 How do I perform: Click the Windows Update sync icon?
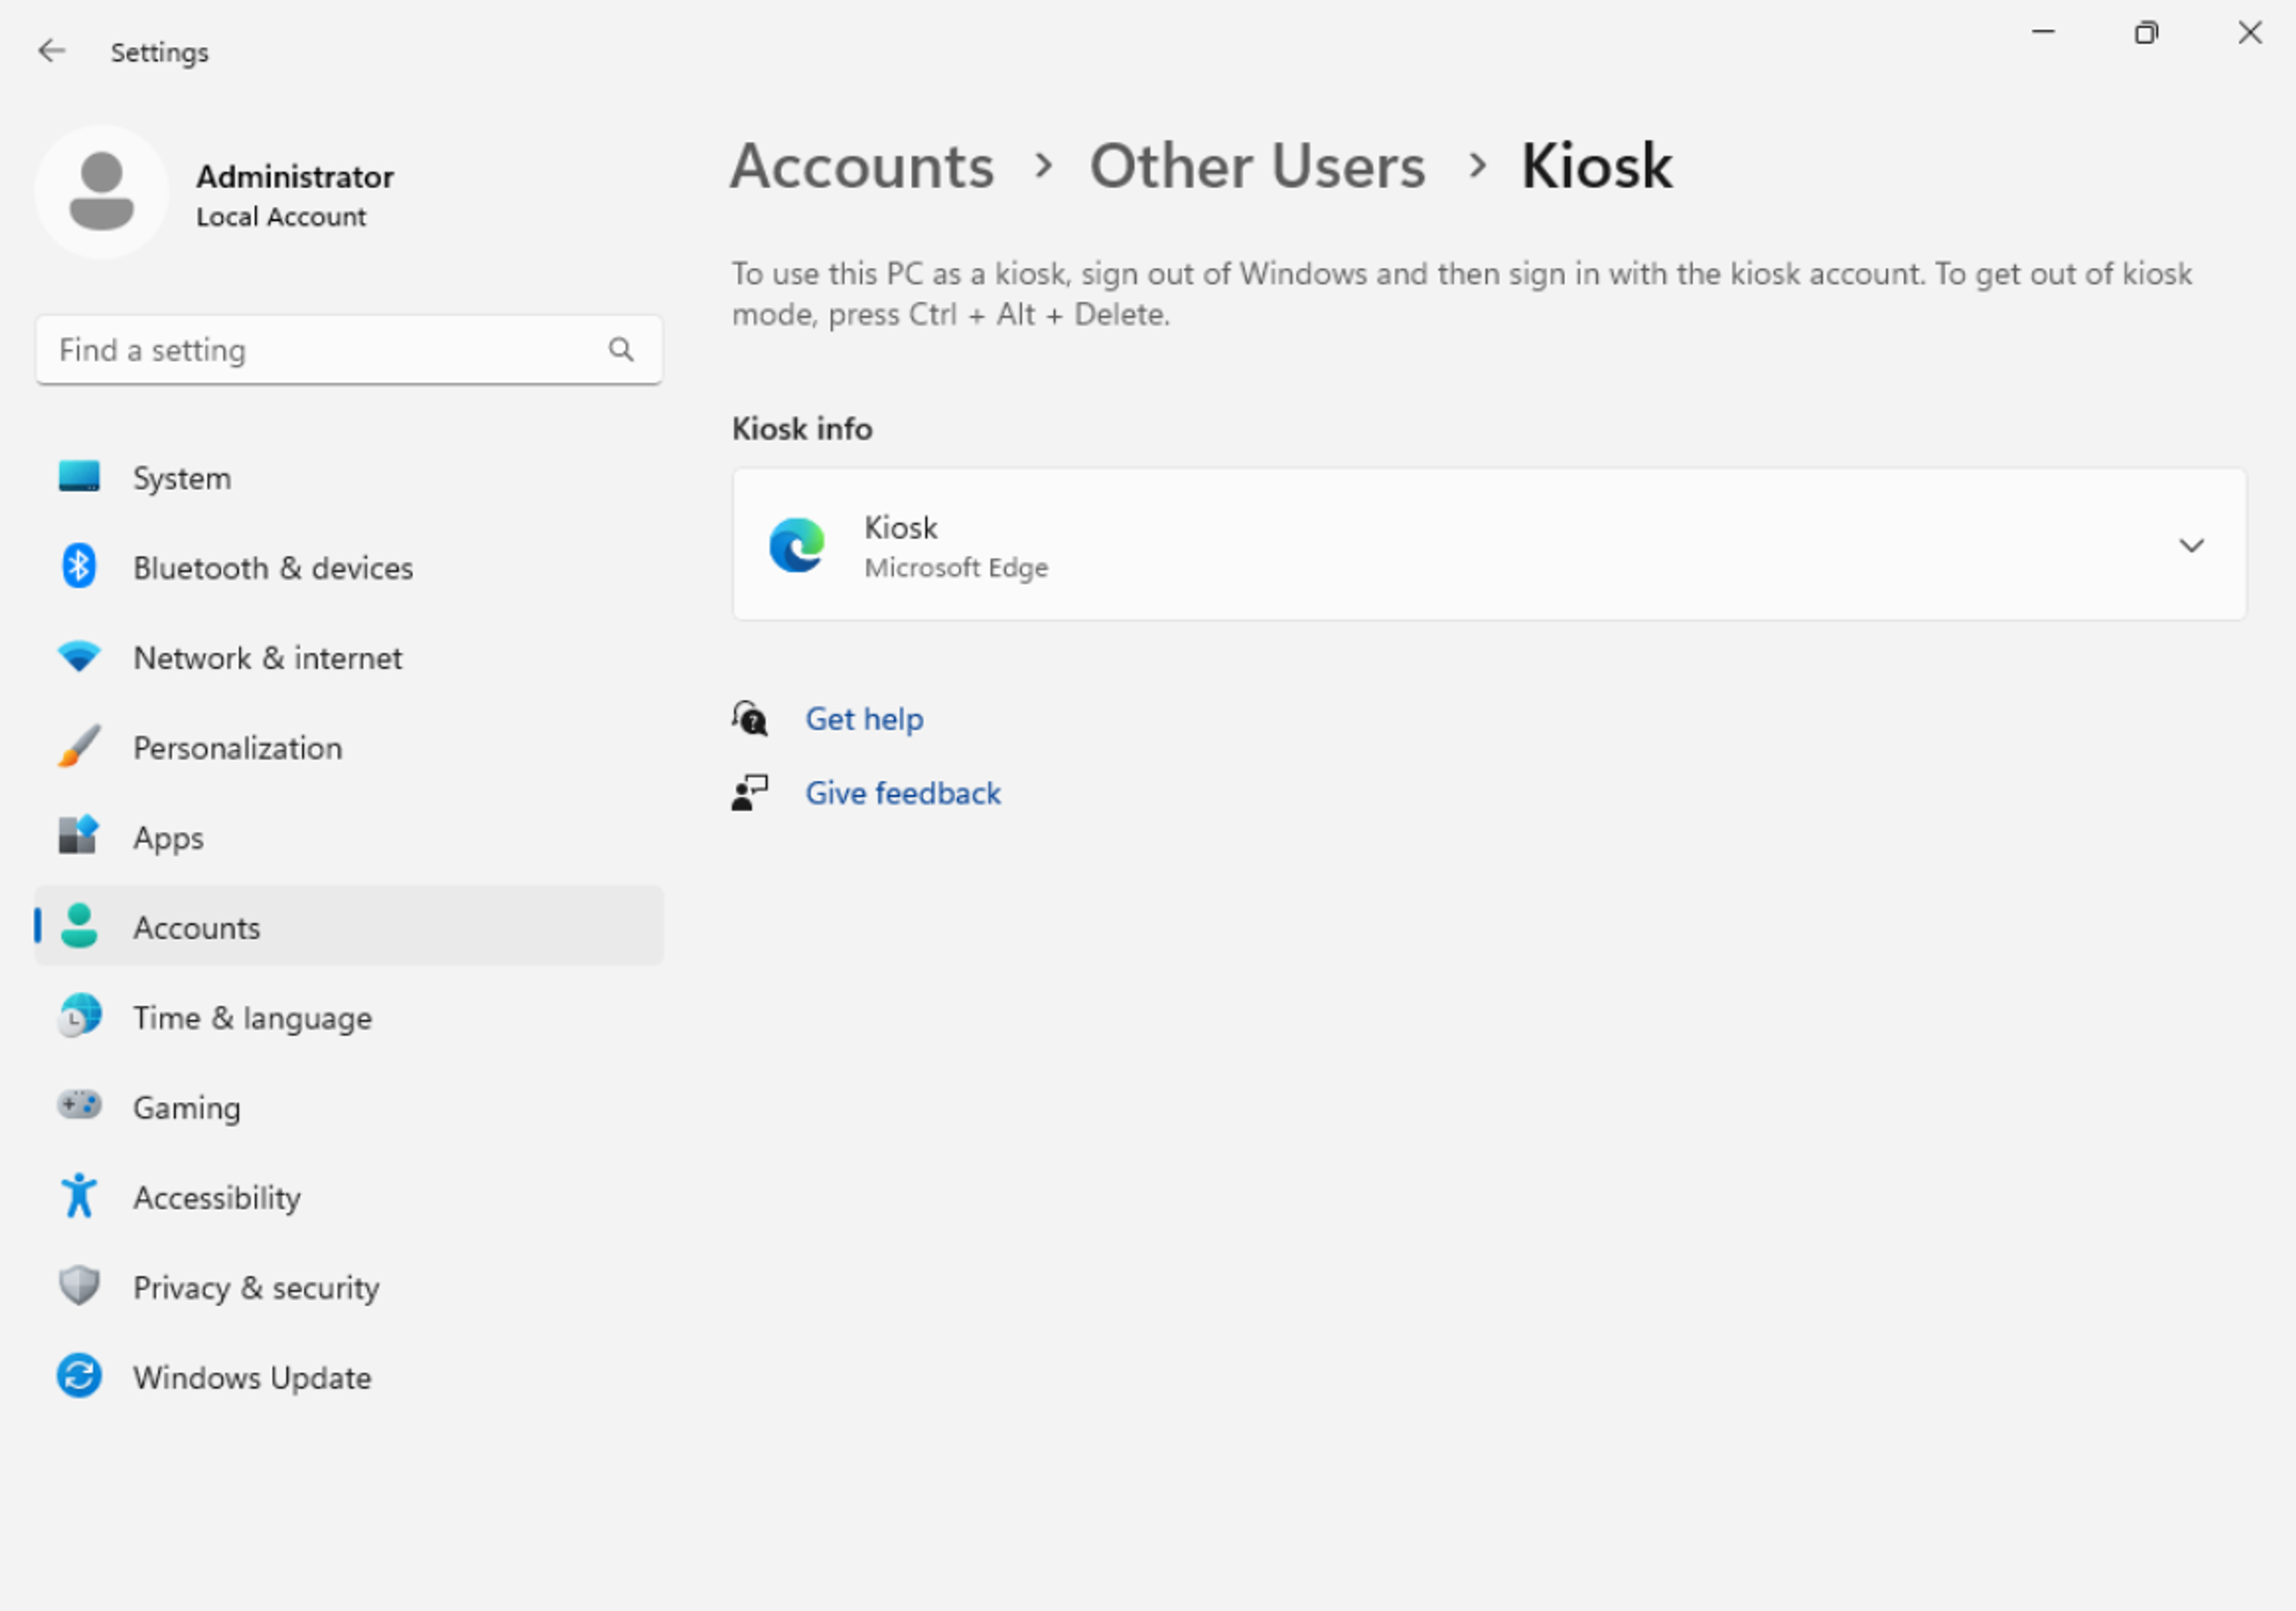[x=79, y=1376]
